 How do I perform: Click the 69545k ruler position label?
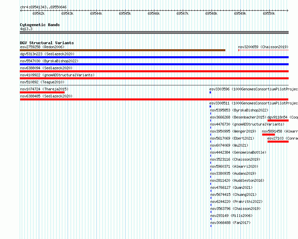(x=125, y=13)
